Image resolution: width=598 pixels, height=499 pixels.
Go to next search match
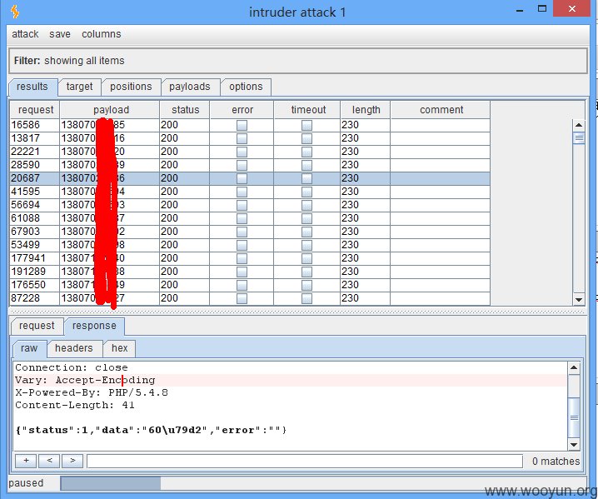click(72, 461)
